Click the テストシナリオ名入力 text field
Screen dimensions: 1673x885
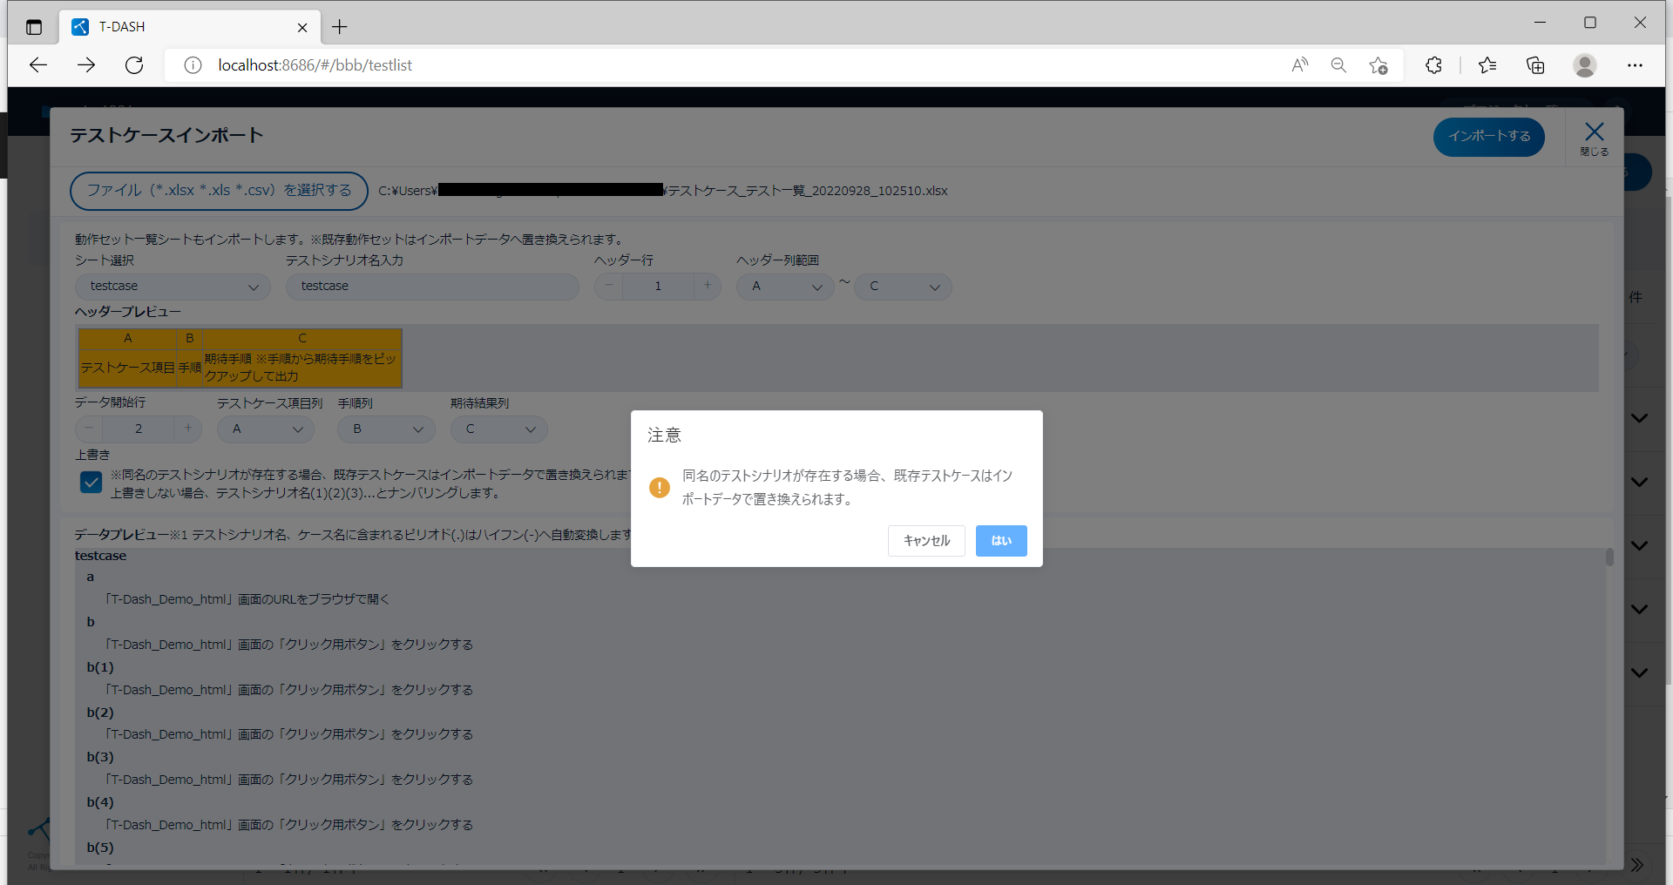[x=432, y=287]
